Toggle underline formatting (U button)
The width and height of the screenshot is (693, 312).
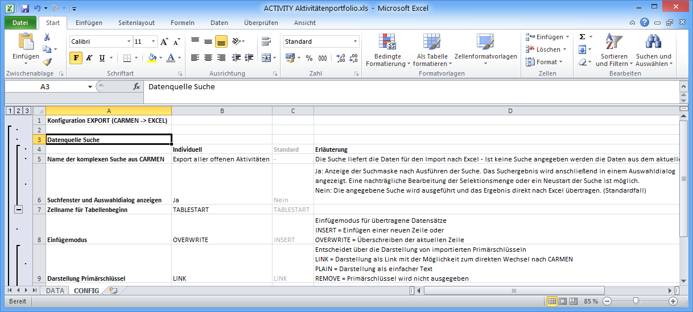[102, 58]
